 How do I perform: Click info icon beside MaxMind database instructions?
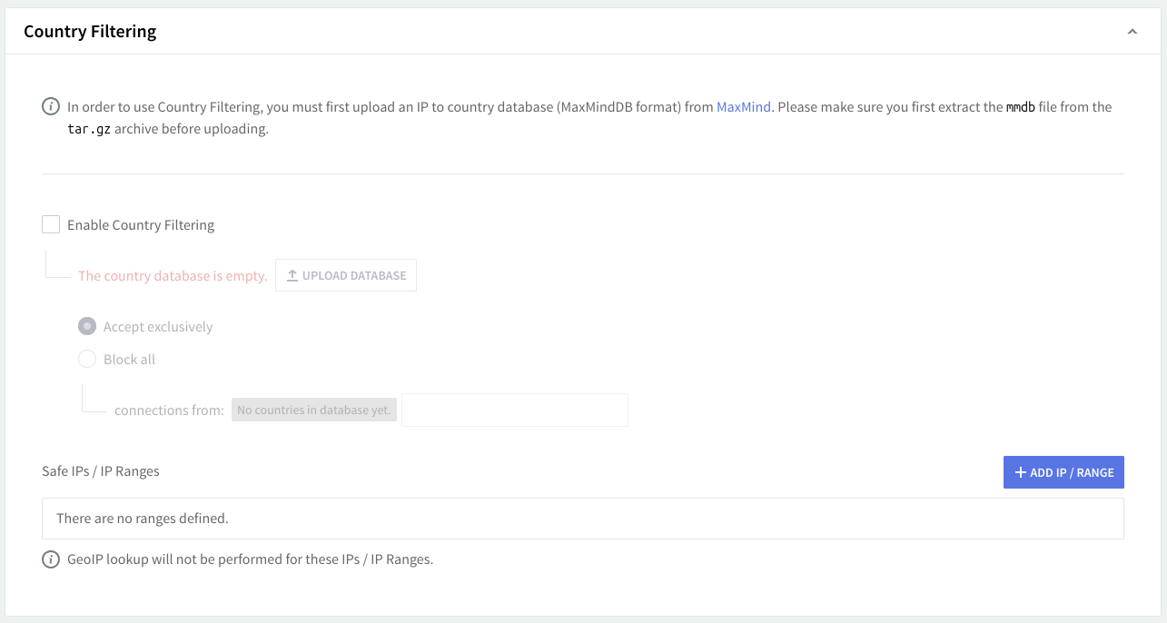[51, 107]
